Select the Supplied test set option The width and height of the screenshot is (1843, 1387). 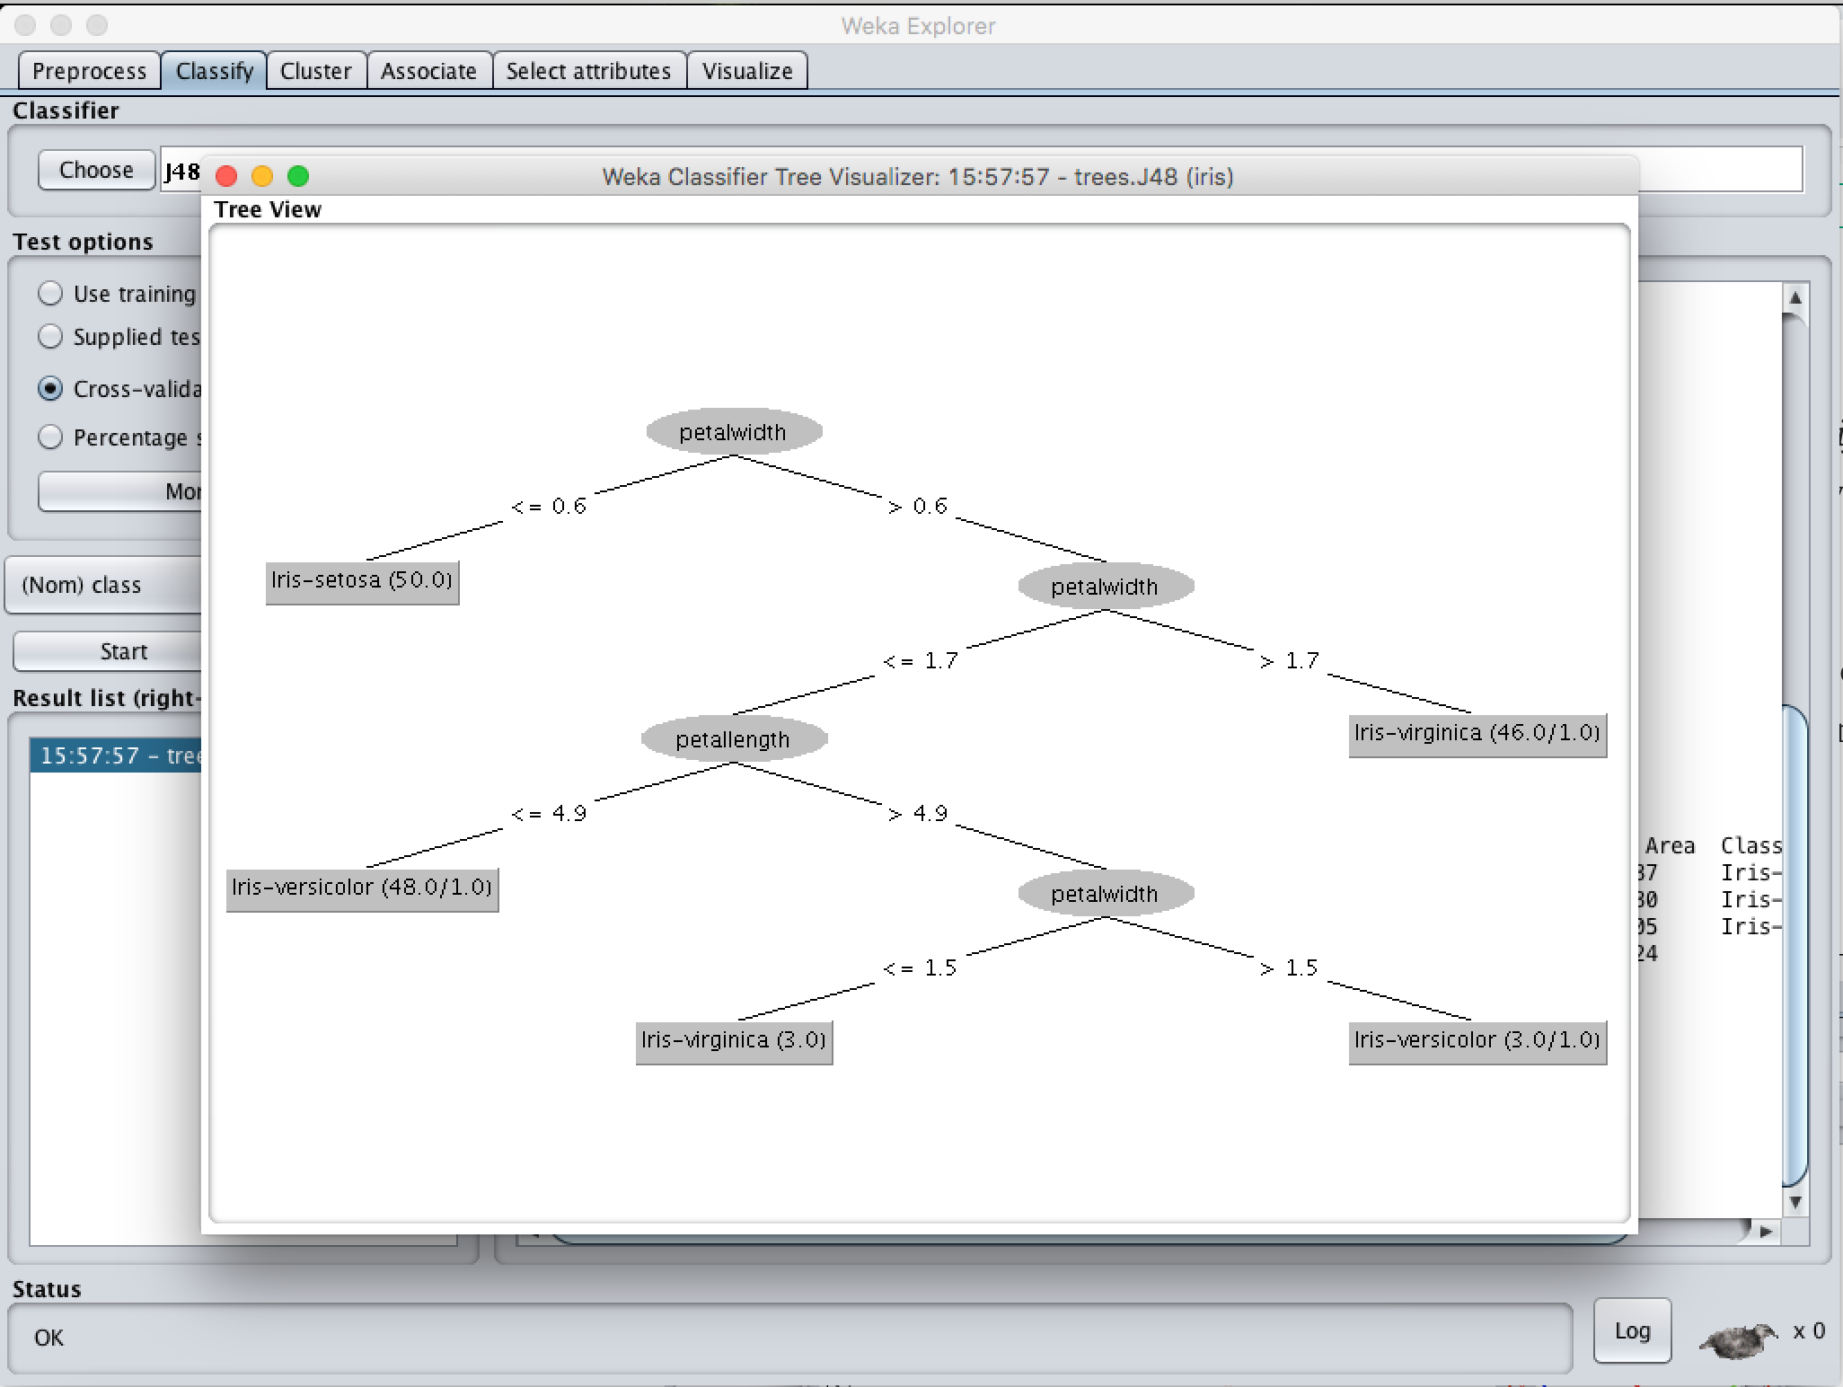pos(50,337)
